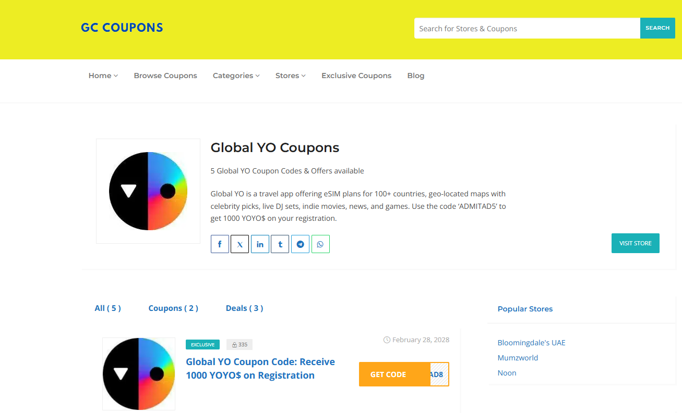Go to Browse Coupons menu item
Viewport: 682px width, 413px height.
[x=165, y=76]
